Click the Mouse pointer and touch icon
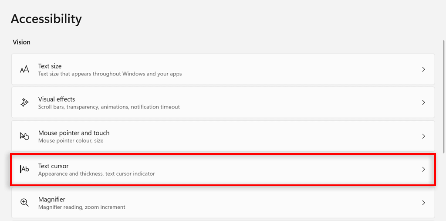This screenshot has height=221, width=446. (x=24, y=136)
